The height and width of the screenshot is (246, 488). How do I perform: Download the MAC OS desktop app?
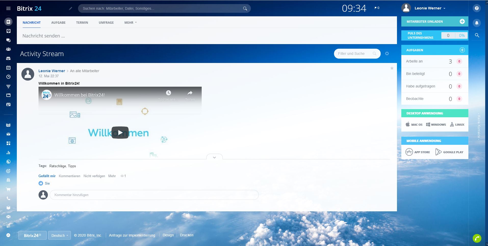pos(414,124)
